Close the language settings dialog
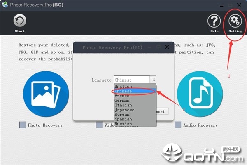 [x=167, y=47]
